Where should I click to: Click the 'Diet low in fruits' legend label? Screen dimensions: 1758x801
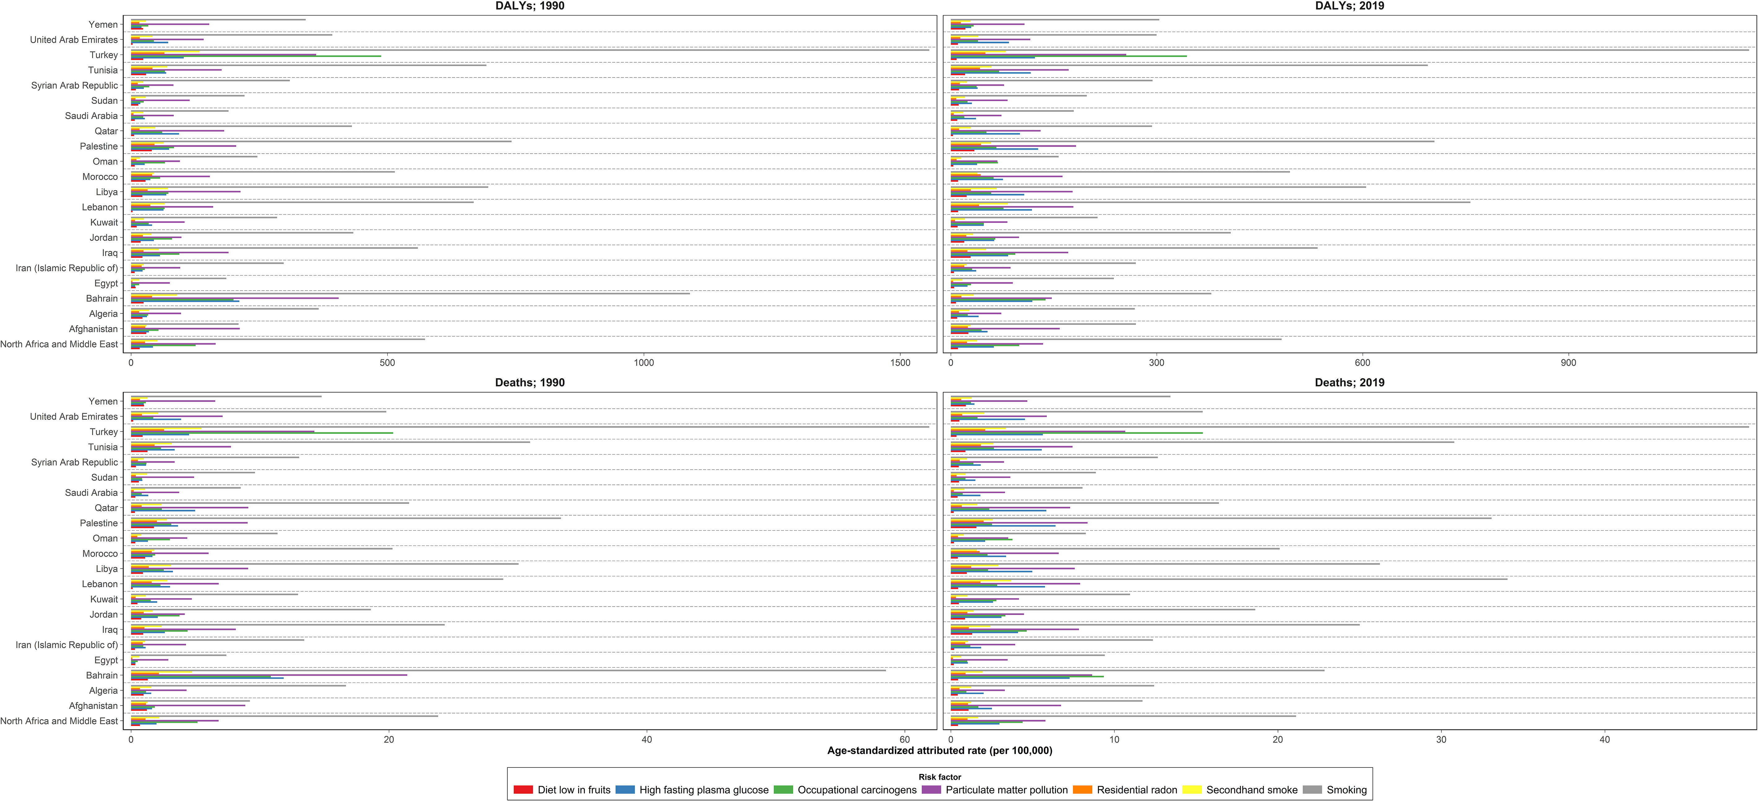point(574,790)
